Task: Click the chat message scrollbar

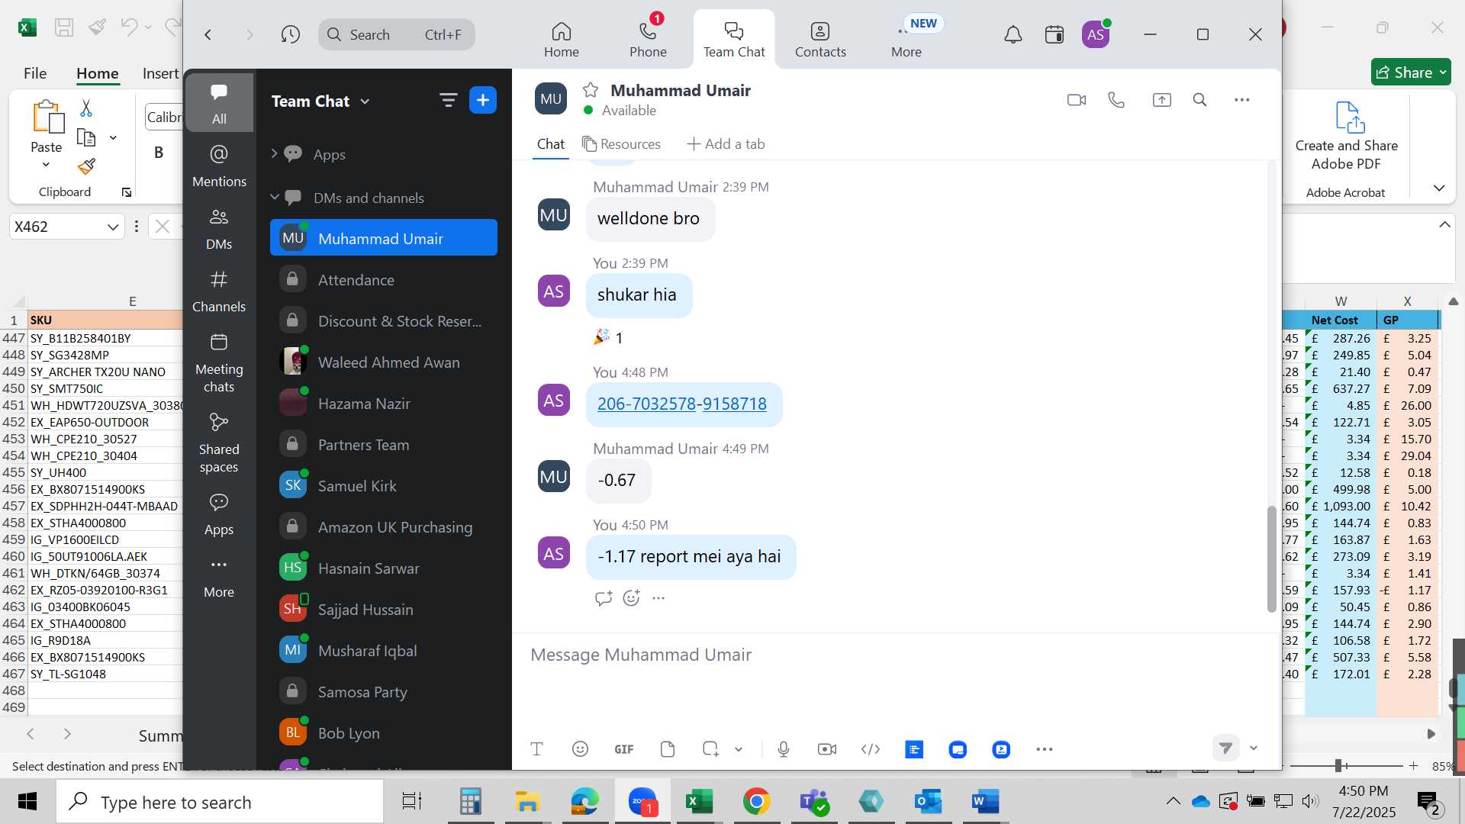Action: coord(1271,558)
